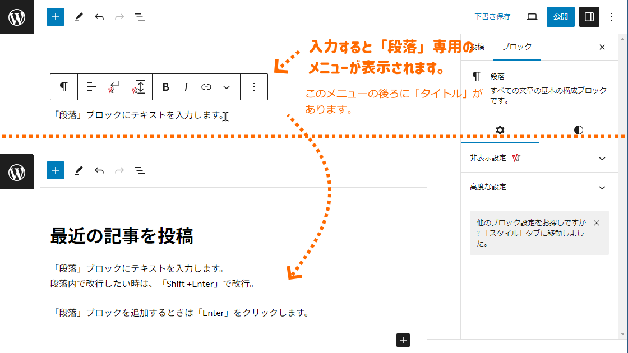
Task: Apply bold formatting to paragraph
Action: pyautogui.click(x=165, y=87)
